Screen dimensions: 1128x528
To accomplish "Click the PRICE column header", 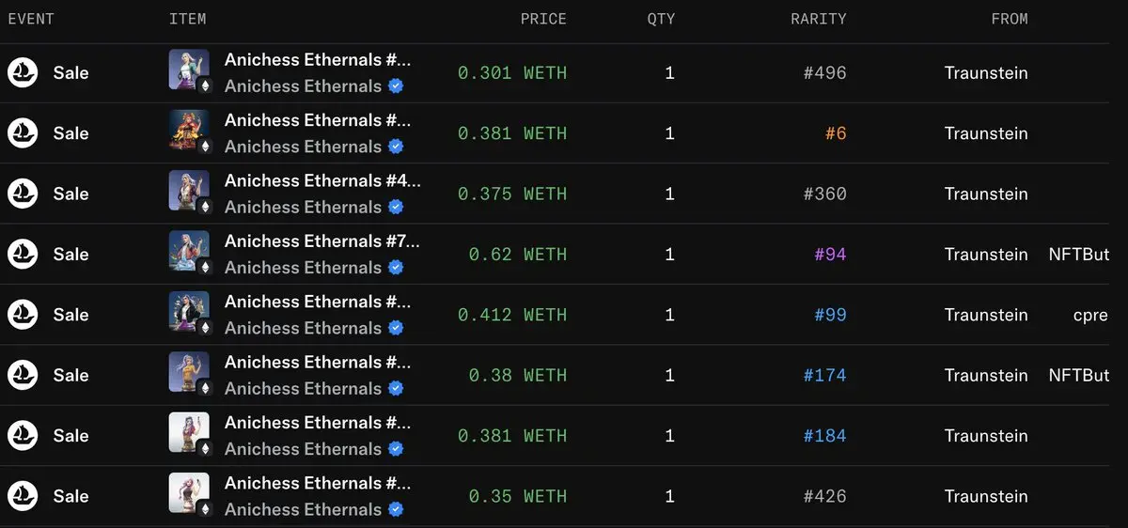I will coord(543,19).
